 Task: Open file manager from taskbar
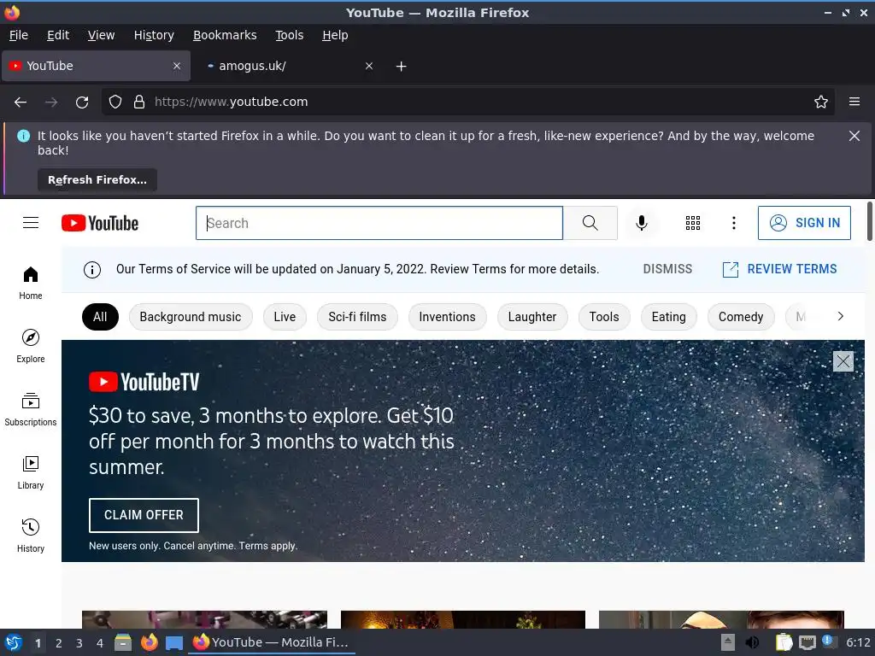pos(123,642)
